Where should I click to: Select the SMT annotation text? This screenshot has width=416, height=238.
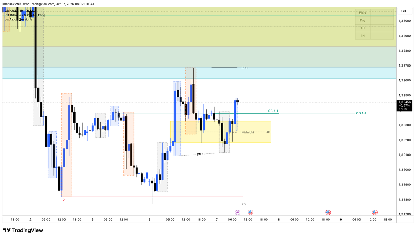[200, 154]
